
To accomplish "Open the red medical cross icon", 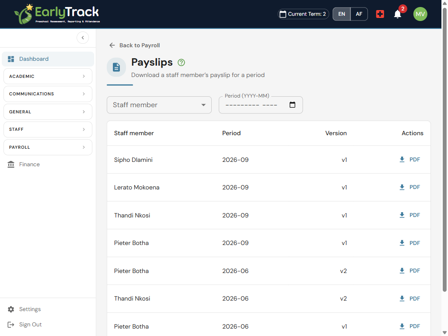I will coord(380,14).
